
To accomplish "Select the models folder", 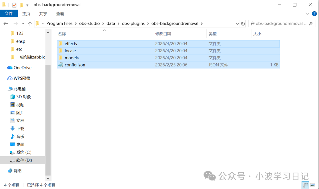I will pyautogui.click(x=71, y=58).
